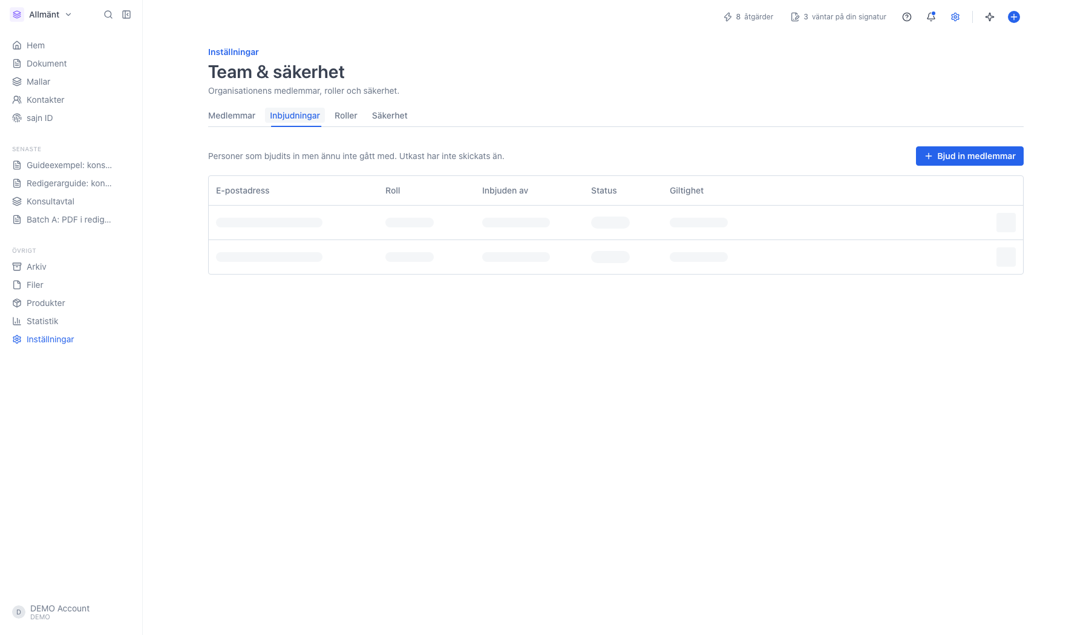Open Kontakter in the sidebar
This screenshot has height=635, width=1089.
(x=71, y=100)
